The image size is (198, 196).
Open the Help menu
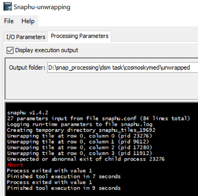(28, 21)
